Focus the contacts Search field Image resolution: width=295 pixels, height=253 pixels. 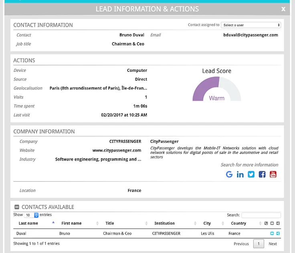pos(261,215)
